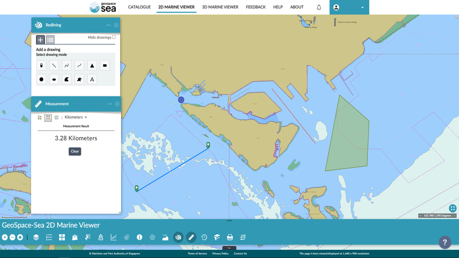Select the text drawing mode
The height and width of the screenshot is (258, 459).
(x=92, y=79)
